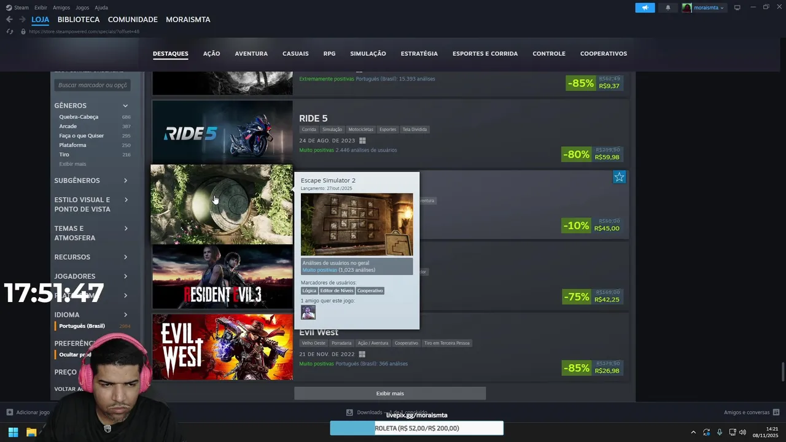Open the notifications bell
786x442 pixels.
point(668,7)
